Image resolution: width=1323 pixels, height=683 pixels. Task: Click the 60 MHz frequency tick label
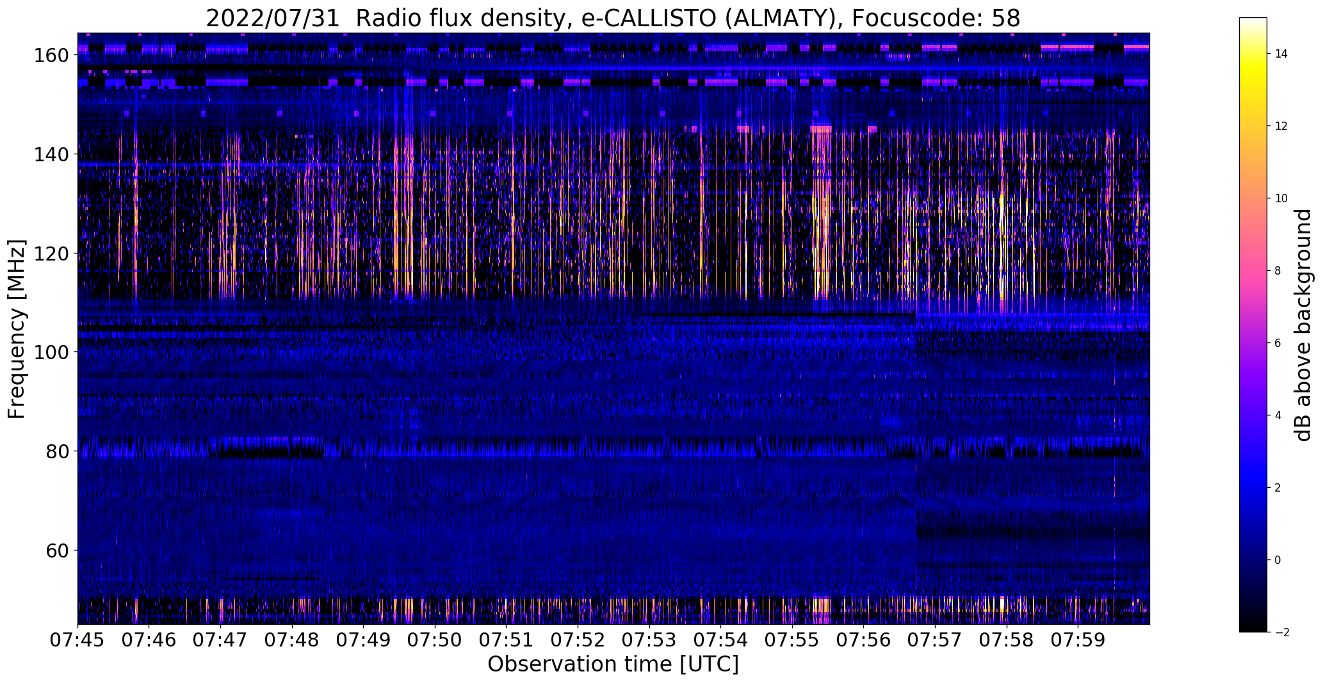tap(57, 550)
